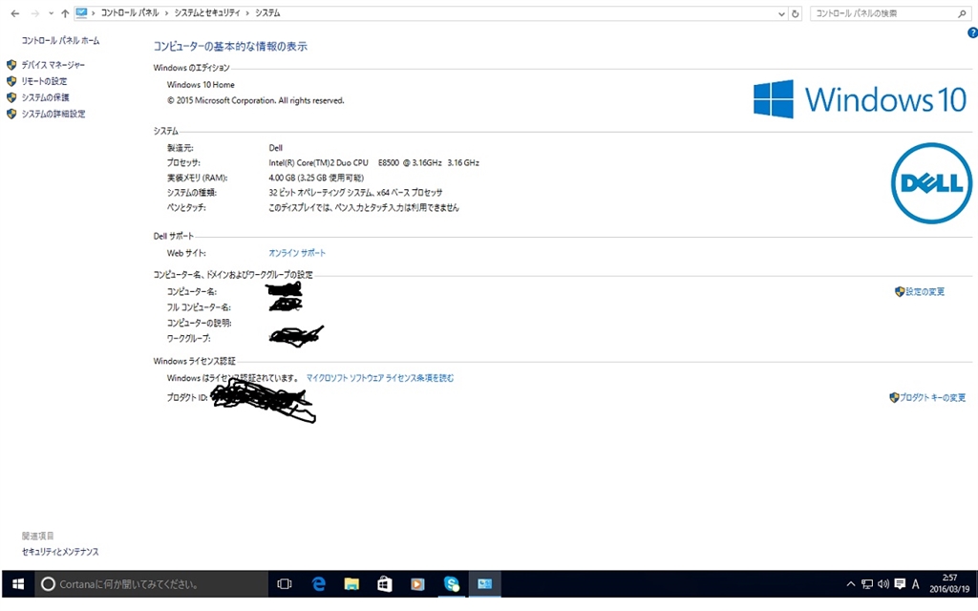Click shield icon beside デバイス マネージャー
Screen dimensions: 978x611
[x=11, y=65]
